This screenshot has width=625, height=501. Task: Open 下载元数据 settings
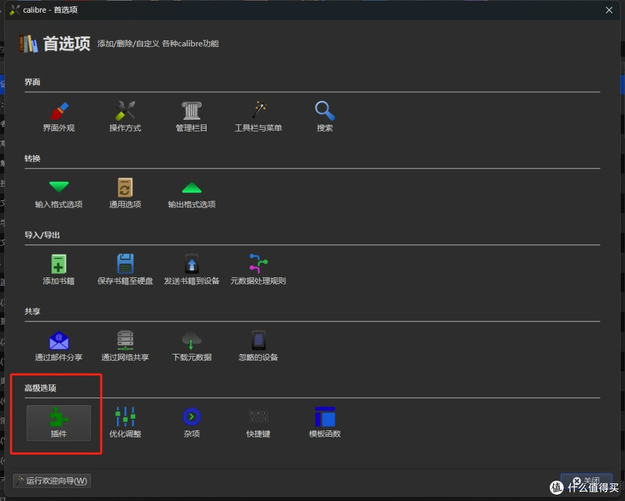(192, 346)
